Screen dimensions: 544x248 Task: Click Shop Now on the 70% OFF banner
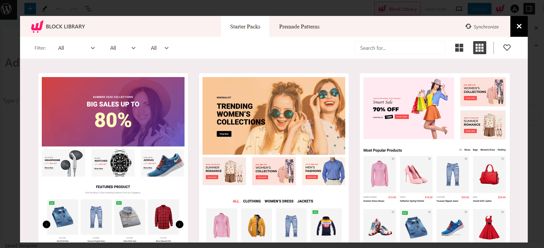click(x=402, y=117)
